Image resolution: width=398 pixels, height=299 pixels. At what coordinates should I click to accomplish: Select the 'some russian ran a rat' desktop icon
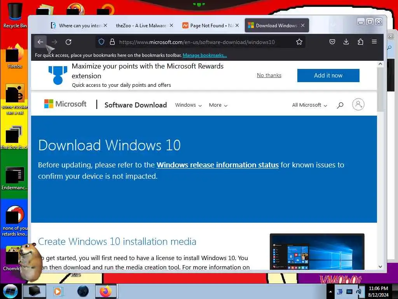click(15, 99)
